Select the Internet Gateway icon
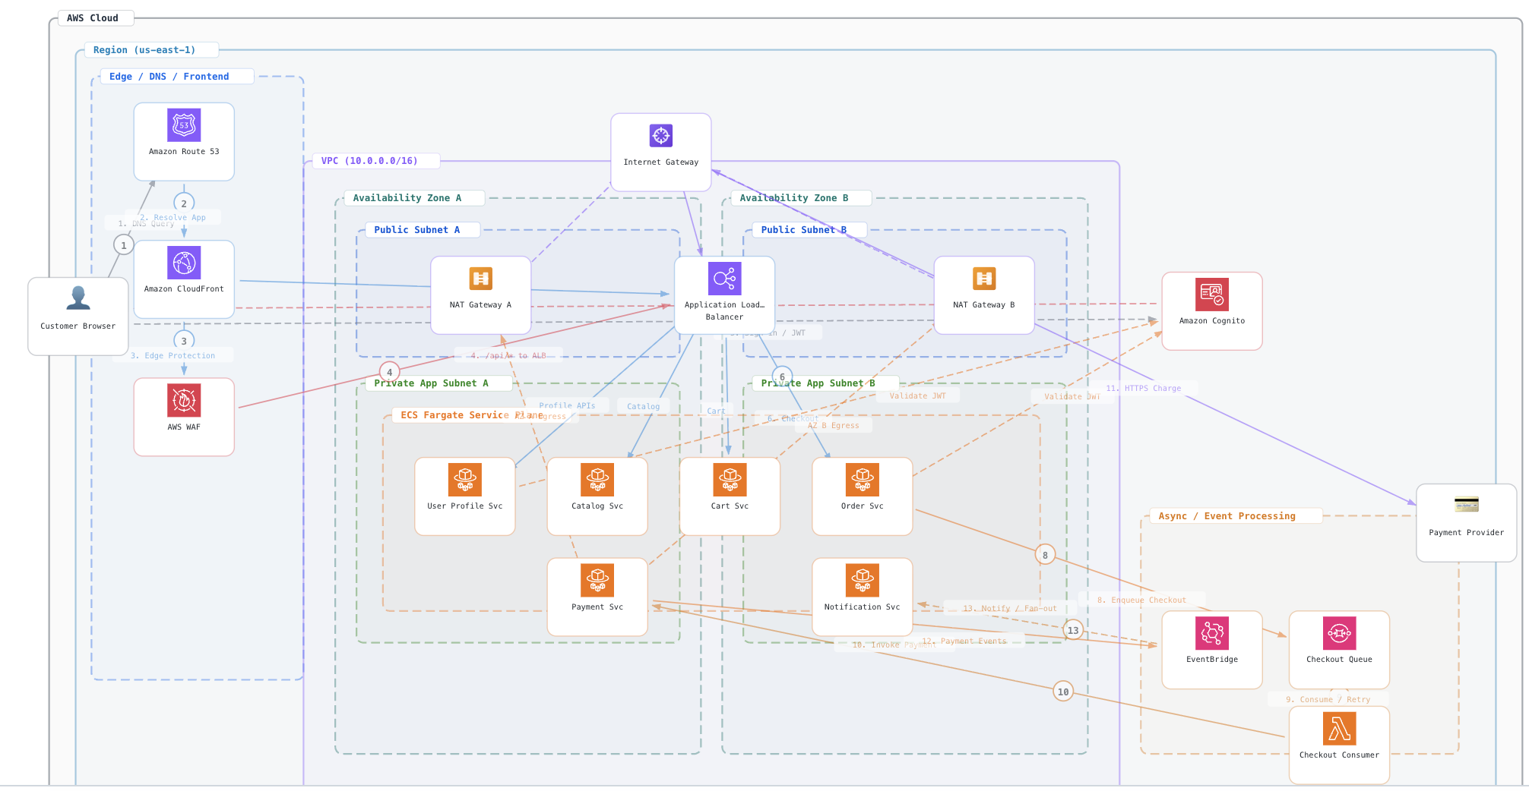Image resolution: width=1529 pixels, height=791 pixels. pos(661,135)
